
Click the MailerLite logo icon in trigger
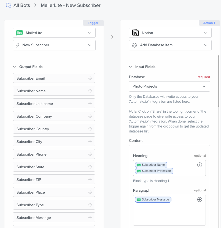tap(19, 33)
